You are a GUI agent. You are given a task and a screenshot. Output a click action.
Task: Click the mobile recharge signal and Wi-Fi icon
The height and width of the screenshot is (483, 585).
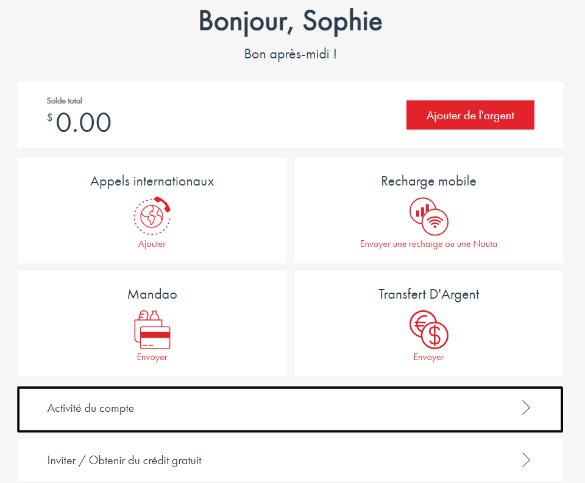coord(428,217)
